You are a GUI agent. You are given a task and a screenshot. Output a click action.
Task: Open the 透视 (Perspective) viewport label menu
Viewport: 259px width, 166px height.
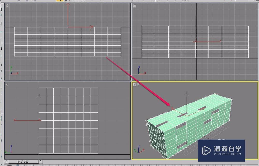[x=136, y=84]
